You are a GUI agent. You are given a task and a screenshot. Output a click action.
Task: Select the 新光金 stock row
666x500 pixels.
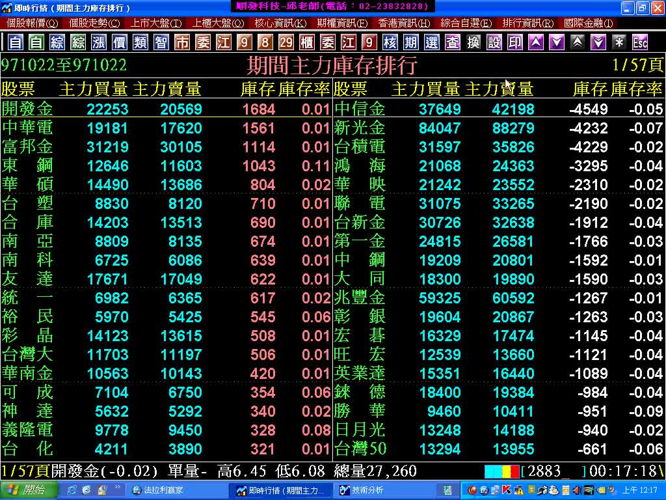pos(499,128)
